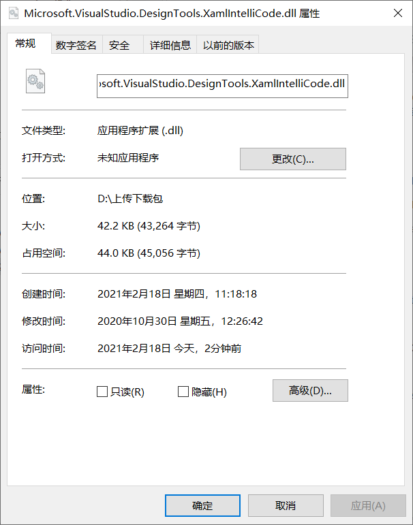Click location value D:\上传下载包

130,199
